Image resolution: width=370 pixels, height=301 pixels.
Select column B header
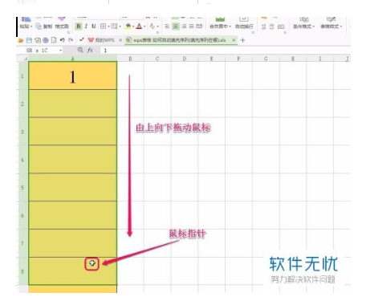point(130,59)
